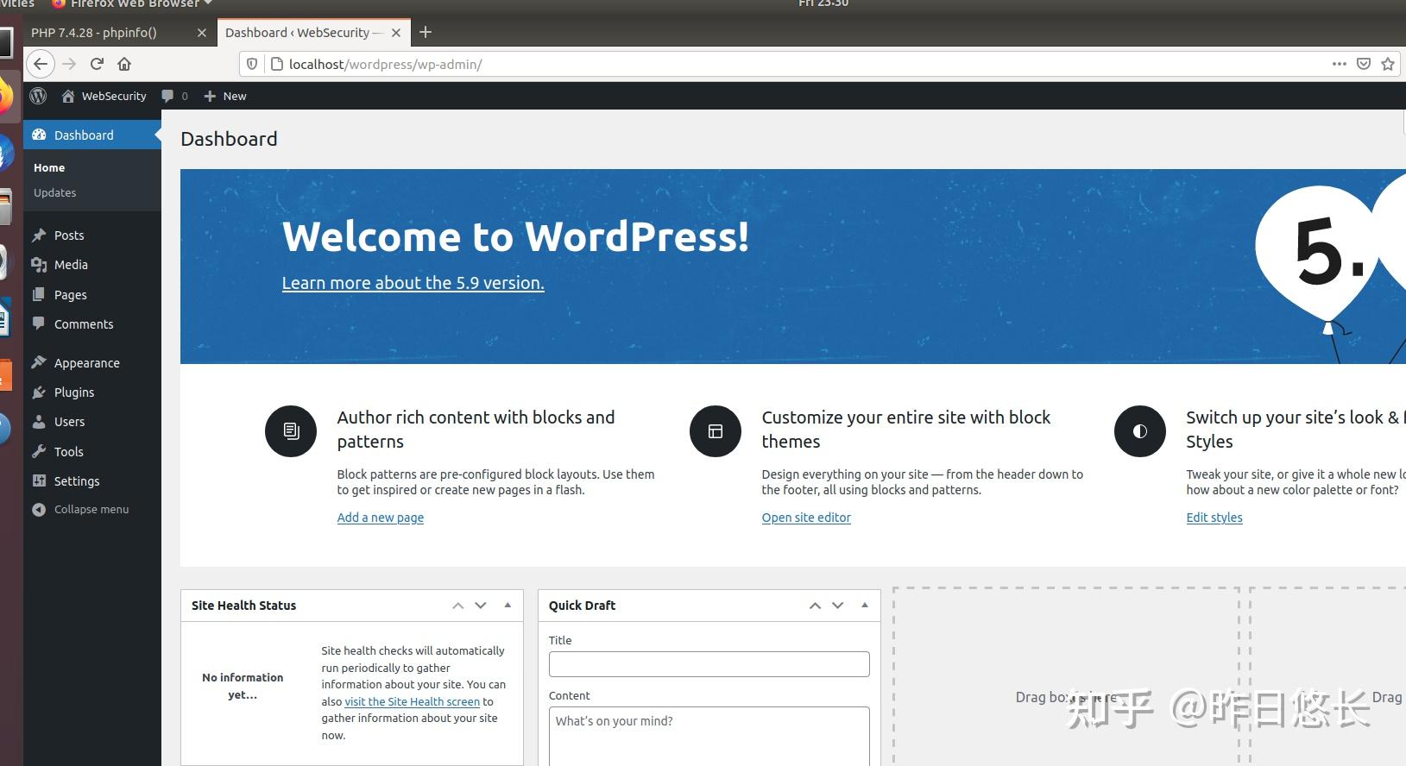The image size is (1406, 766).
Task: Toggle the Site Health Status panel
Action: coord(508,606)
